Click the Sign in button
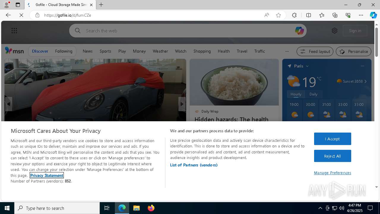The height and width of the screenshot is (214, 380). pos(355,31)
